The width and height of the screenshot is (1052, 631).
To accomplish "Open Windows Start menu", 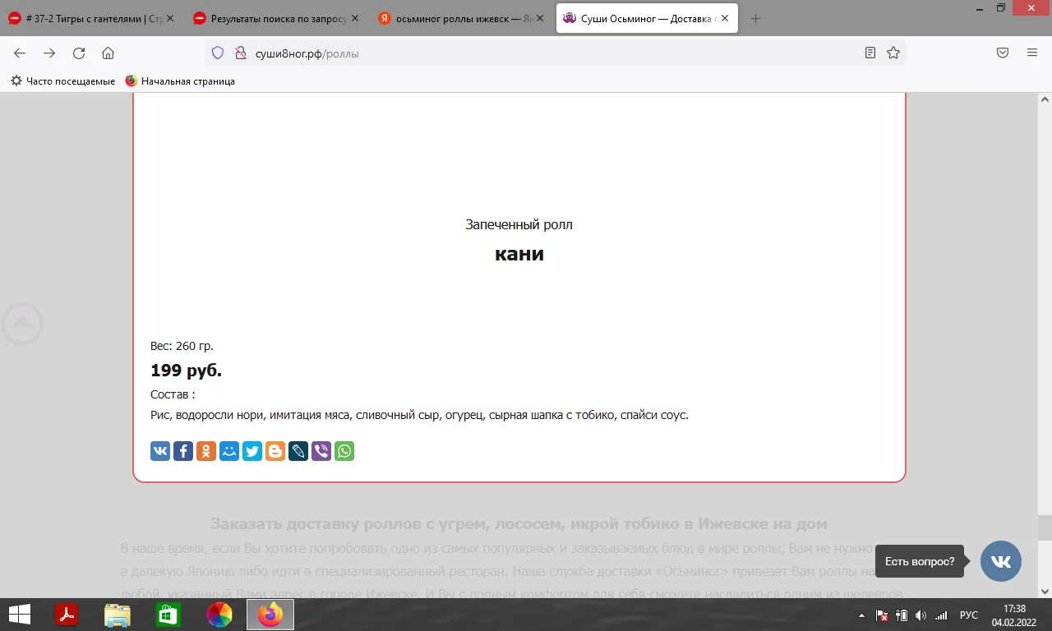I will pyautogui.click(x=20, y=615).
